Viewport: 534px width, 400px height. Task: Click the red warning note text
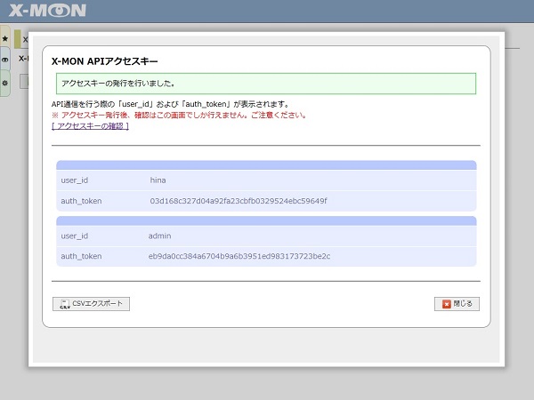tap(179, 116)
